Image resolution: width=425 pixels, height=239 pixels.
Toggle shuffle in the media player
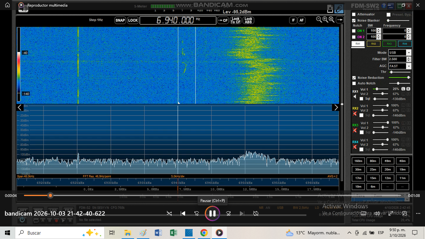tap(169, 213)
